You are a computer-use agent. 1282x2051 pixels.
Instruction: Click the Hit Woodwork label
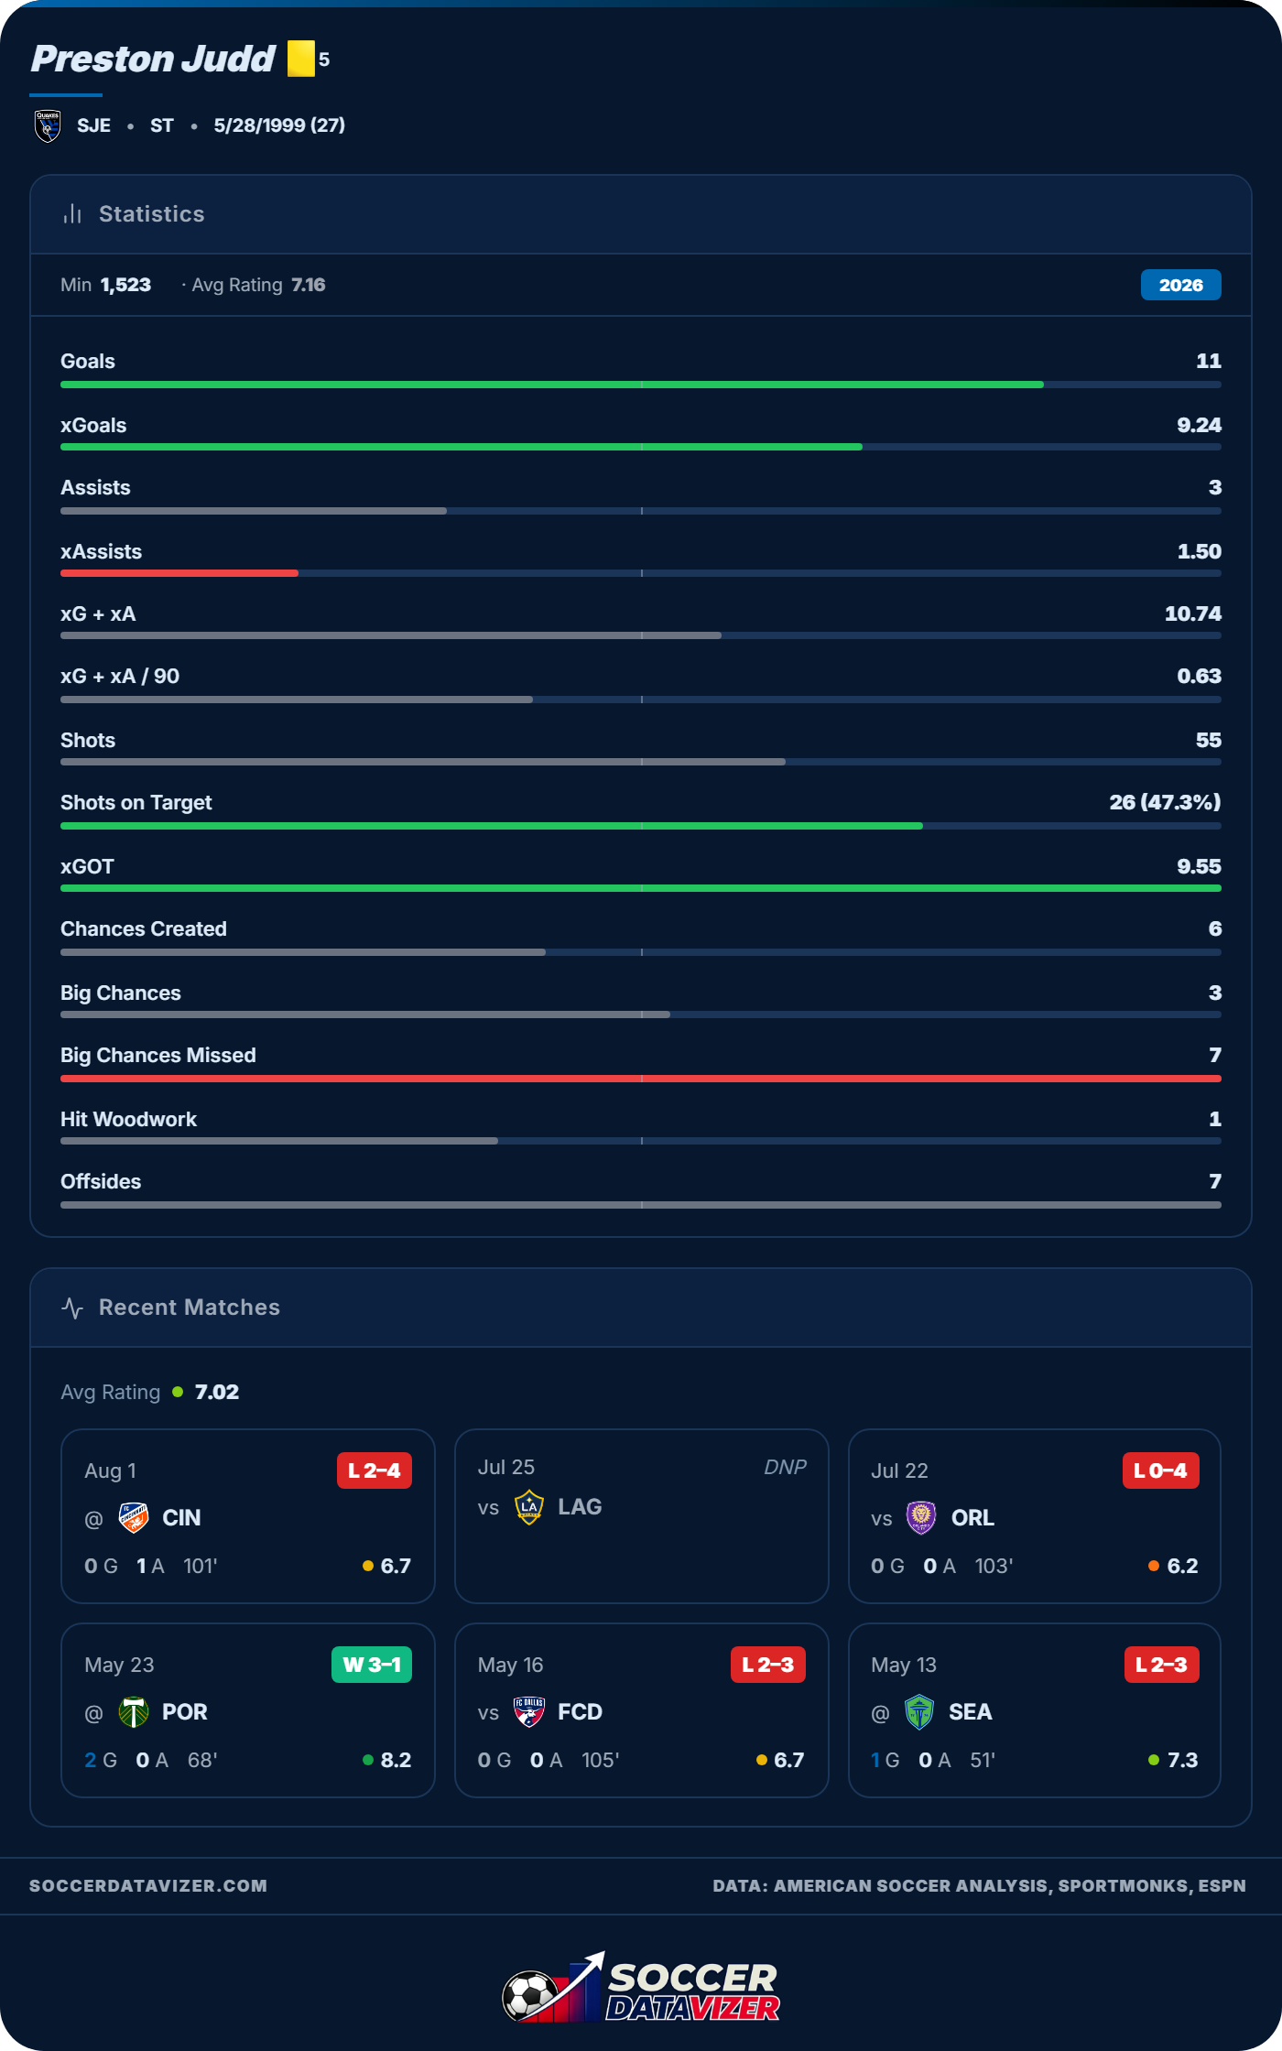128,1119
